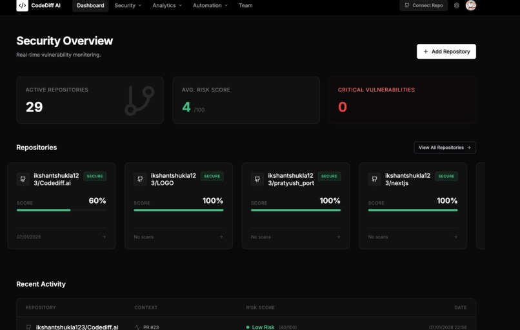520x330 pixels.
Task: Click the REPOSITORY column header
Action: 41,307
